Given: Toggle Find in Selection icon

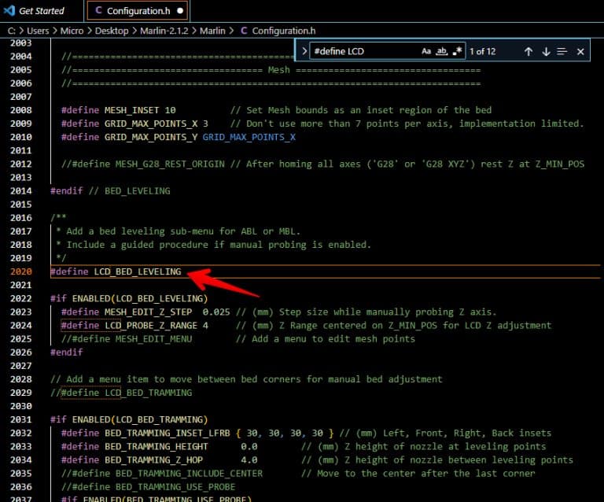Looking at the screenshot, I should pos(562,51).
